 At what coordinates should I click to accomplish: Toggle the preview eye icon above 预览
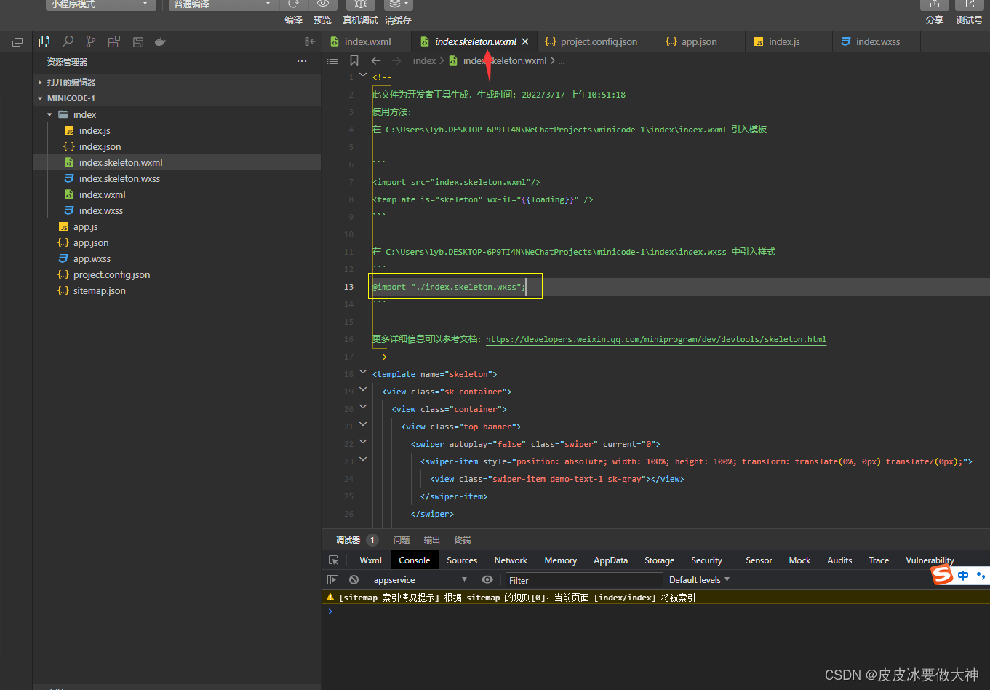pos(323,4)
